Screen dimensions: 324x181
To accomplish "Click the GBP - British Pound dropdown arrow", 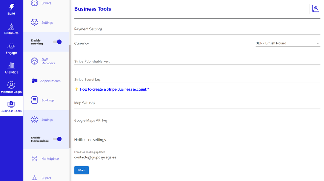I will pos(318,43).
